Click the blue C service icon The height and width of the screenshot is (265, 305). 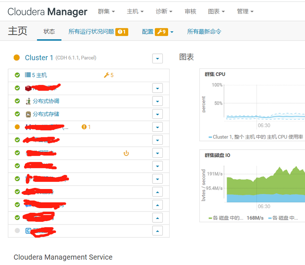click(x=28, y=231)
